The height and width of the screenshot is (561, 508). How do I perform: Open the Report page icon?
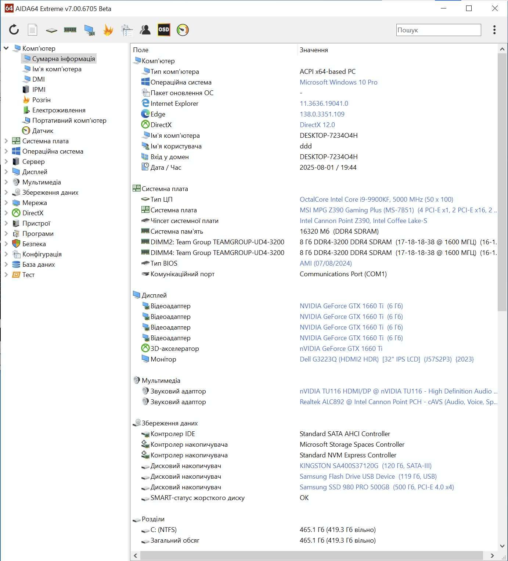pos(33,30)
